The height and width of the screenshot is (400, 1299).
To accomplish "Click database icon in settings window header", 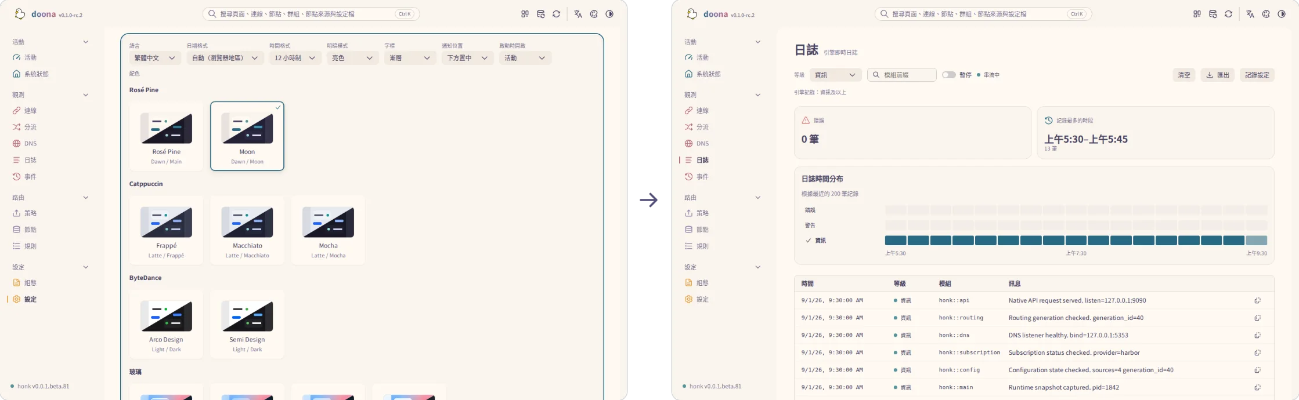I will (x=540, y=14).
